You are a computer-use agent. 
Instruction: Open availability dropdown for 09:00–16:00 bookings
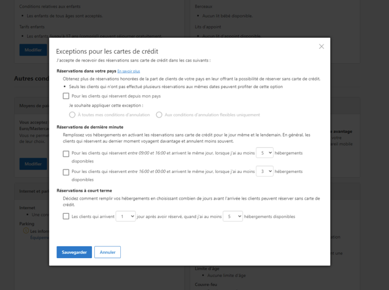tap(265, 153)
